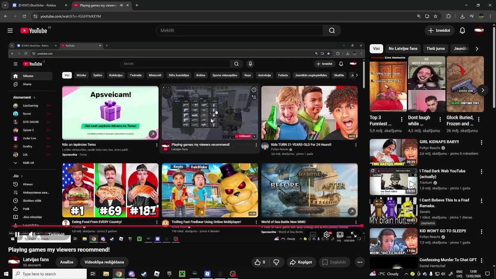Open Analīze analytics button
Screen dimensions: 496x279
coord(67,262)
